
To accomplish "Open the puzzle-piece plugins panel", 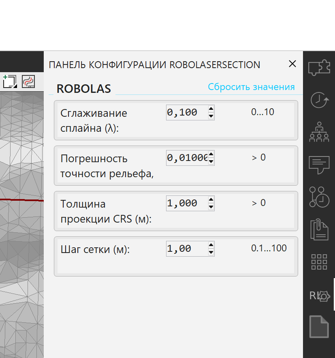I will (x=319, y=68).
